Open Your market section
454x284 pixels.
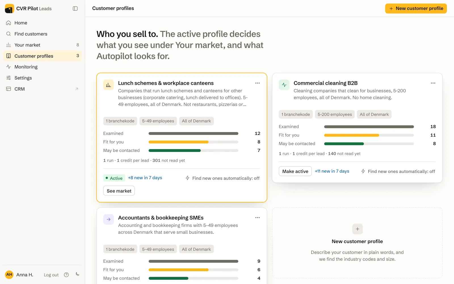pos(42,45)
